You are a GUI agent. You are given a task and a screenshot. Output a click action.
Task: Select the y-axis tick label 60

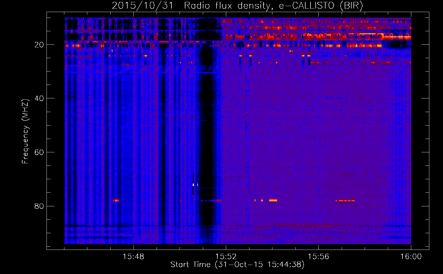[39, 152]
